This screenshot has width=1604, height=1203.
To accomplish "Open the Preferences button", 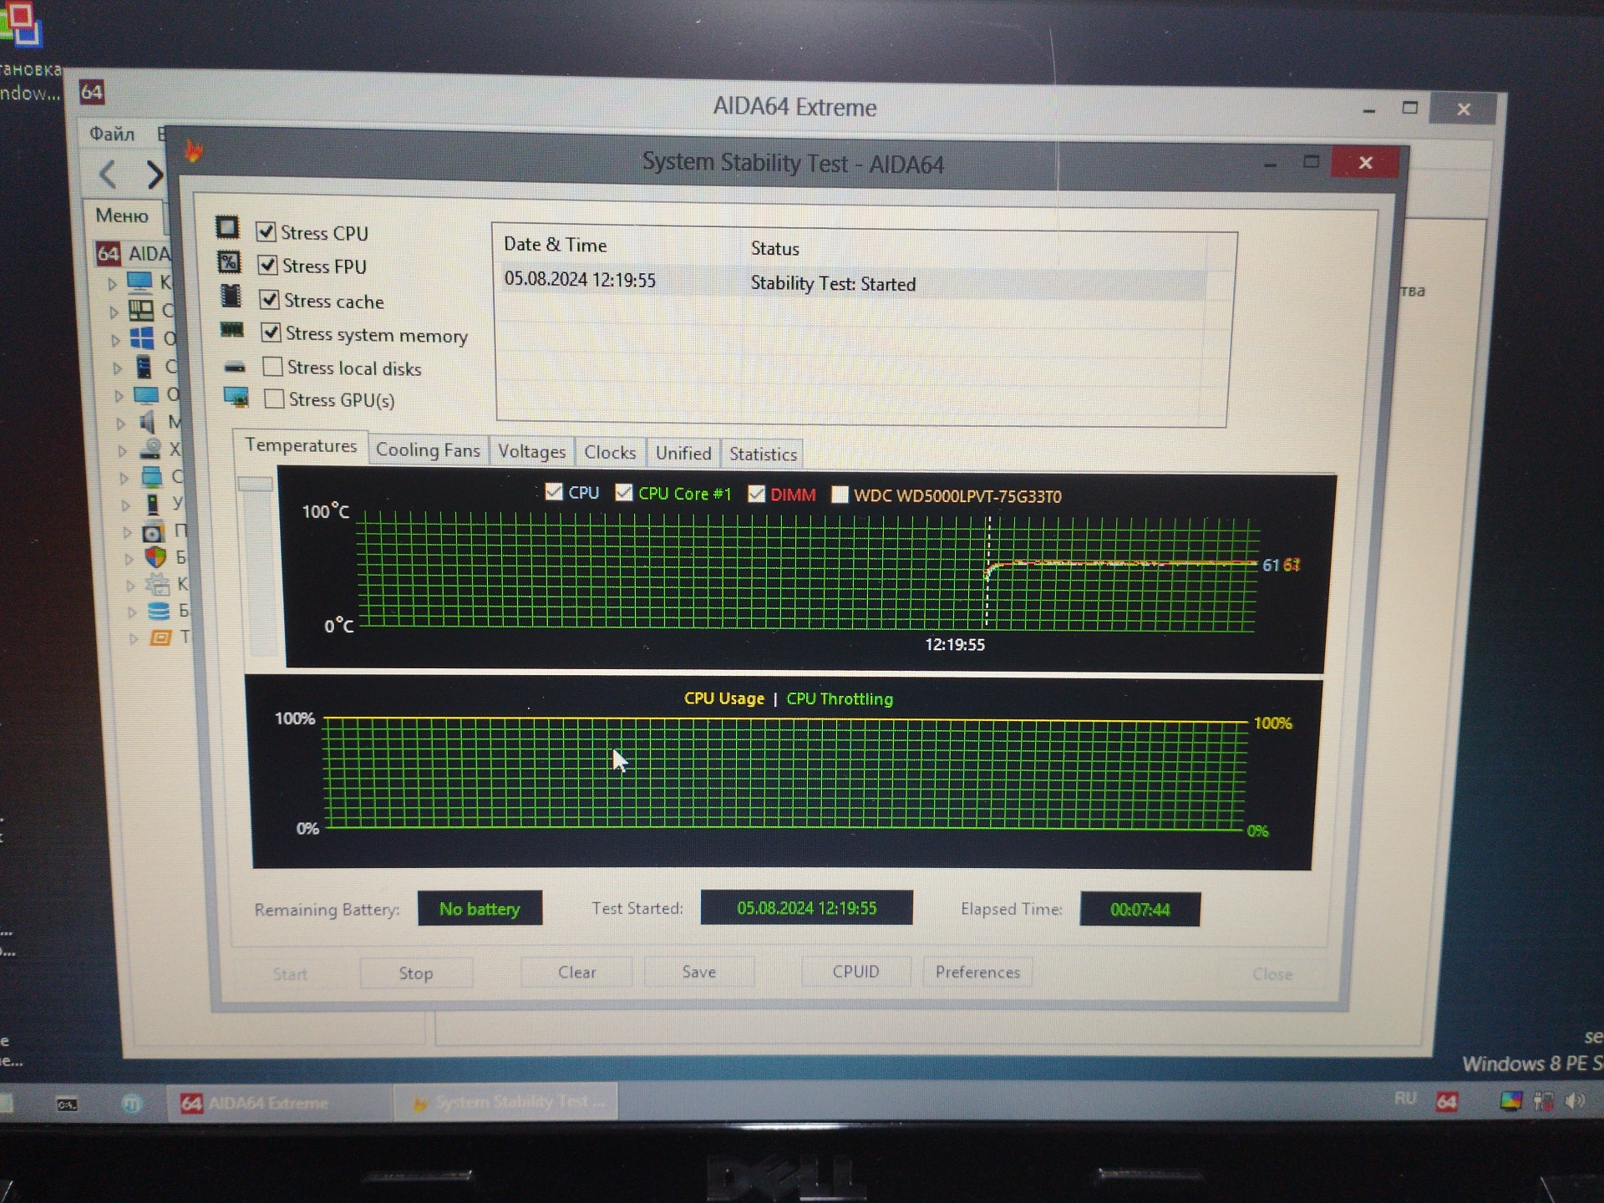I will pos(977,972).
